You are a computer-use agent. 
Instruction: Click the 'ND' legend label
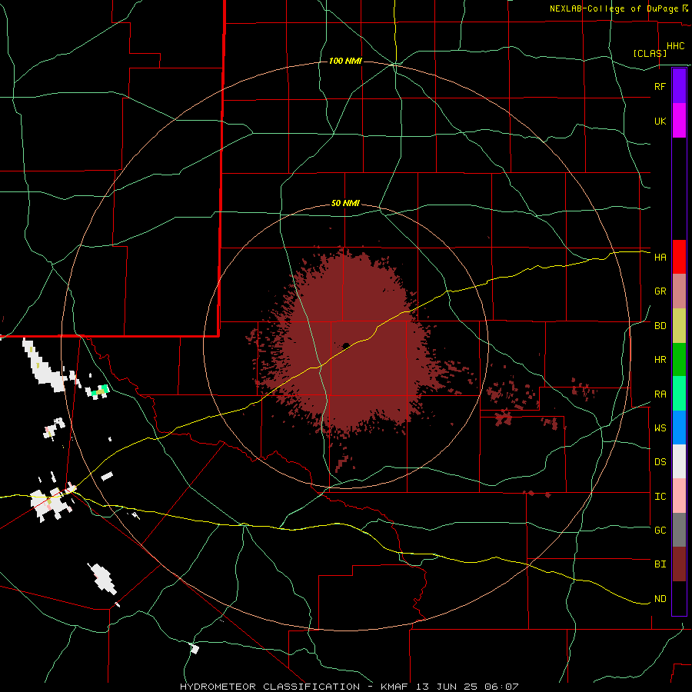[660, 599]
